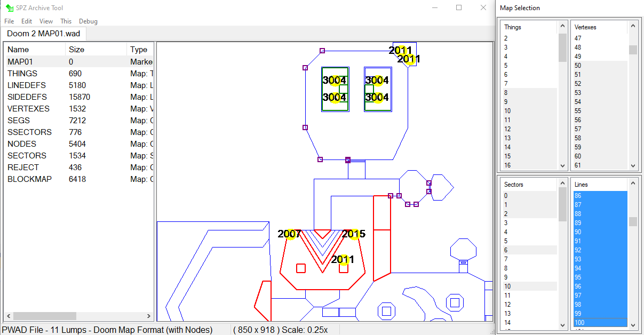
Task: Select the SSECTORS lump row
Action: [x=79, y=132]
